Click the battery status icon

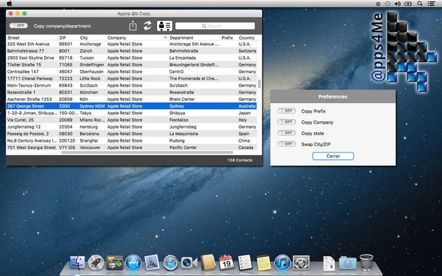(x=408, y=4)
